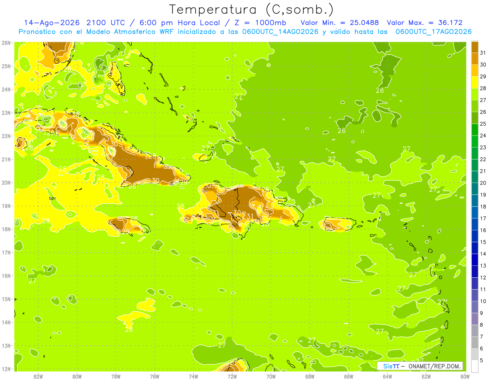Pick the brown swatch above 31 on color scale
The image size is (494, 382).
tap(475, 47)
